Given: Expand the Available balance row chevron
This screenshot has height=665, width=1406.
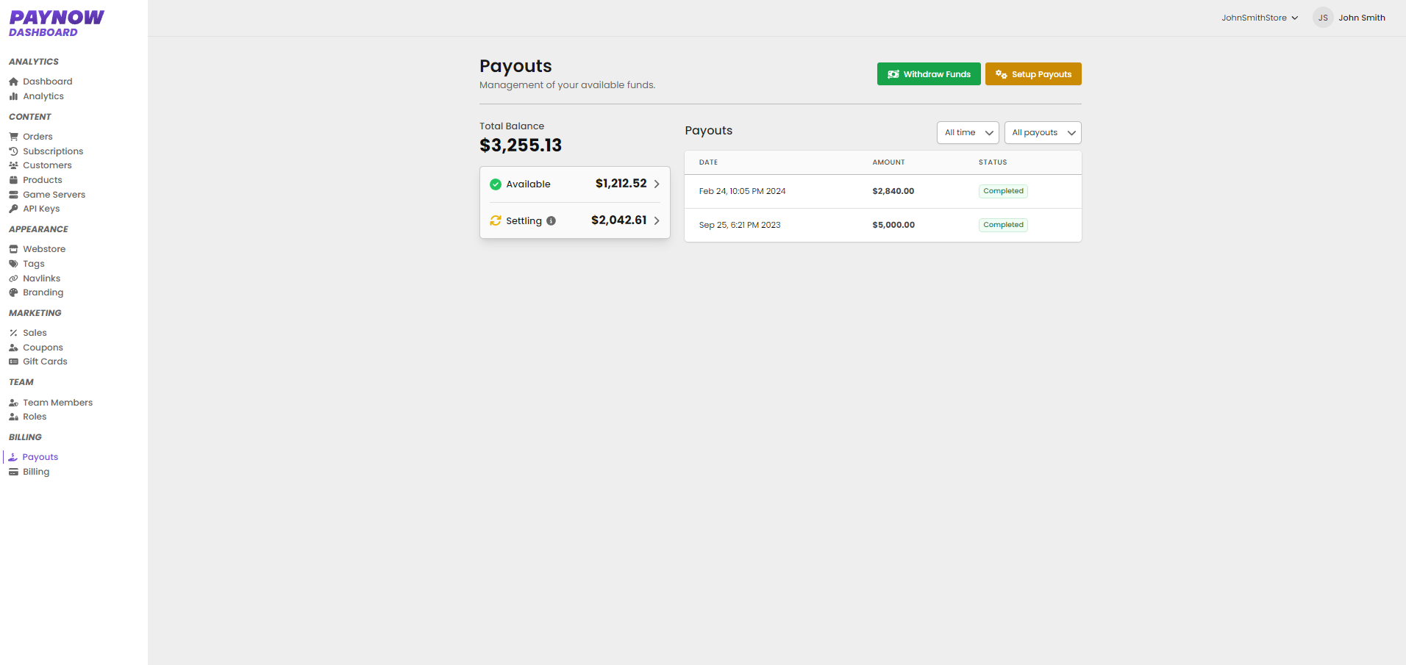Looking at the screenshot, I should point(657,184).
